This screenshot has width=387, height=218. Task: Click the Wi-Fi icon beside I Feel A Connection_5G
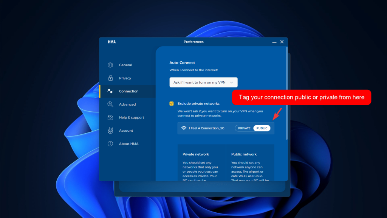coord(184,128)
